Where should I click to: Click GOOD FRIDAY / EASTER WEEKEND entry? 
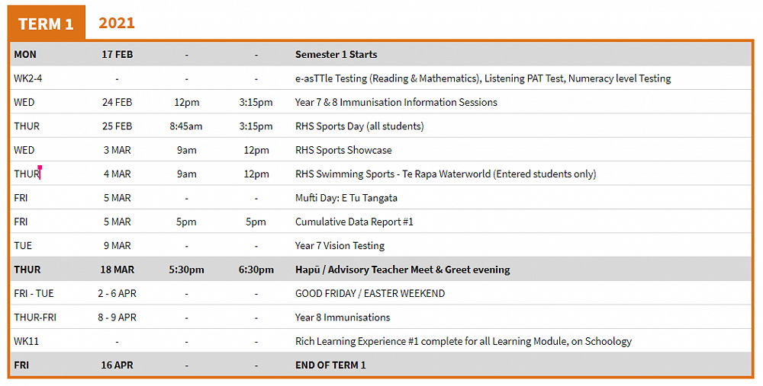pos(370,293)
